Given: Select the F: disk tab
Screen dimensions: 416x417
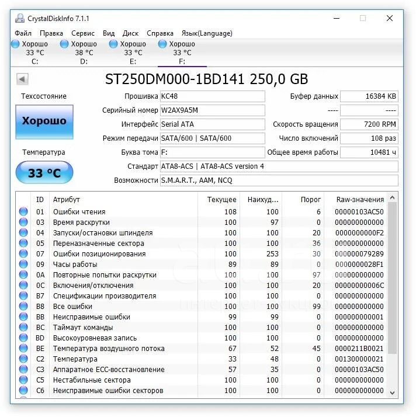Looking at the screenshot, I should 182,53.
